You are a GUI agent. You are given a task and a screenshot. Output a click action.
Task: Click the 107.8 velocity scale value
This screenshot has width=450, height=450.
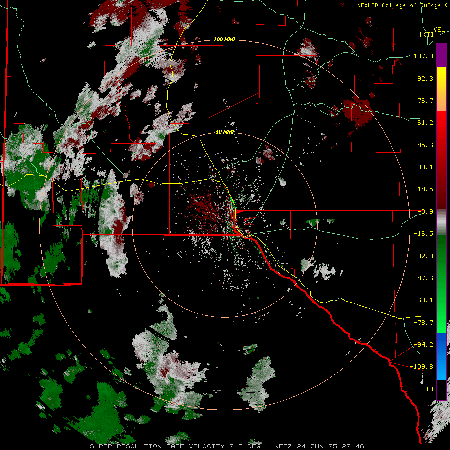423,56
